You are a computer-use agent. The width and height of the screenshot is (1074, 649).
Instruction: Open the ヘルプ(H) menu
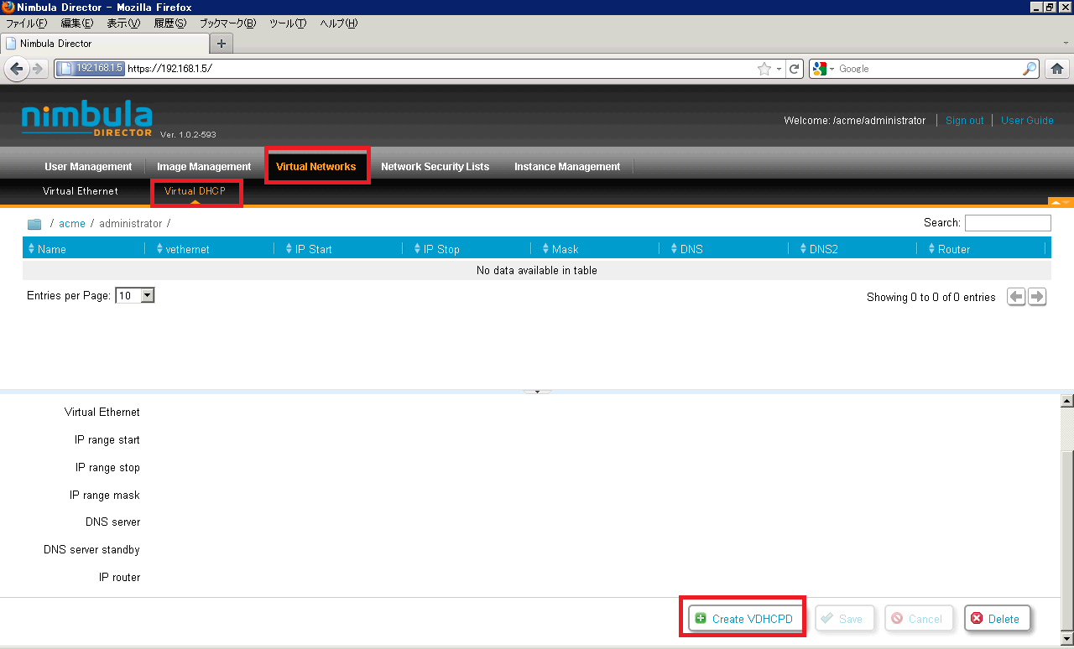(x=339, y=23)
